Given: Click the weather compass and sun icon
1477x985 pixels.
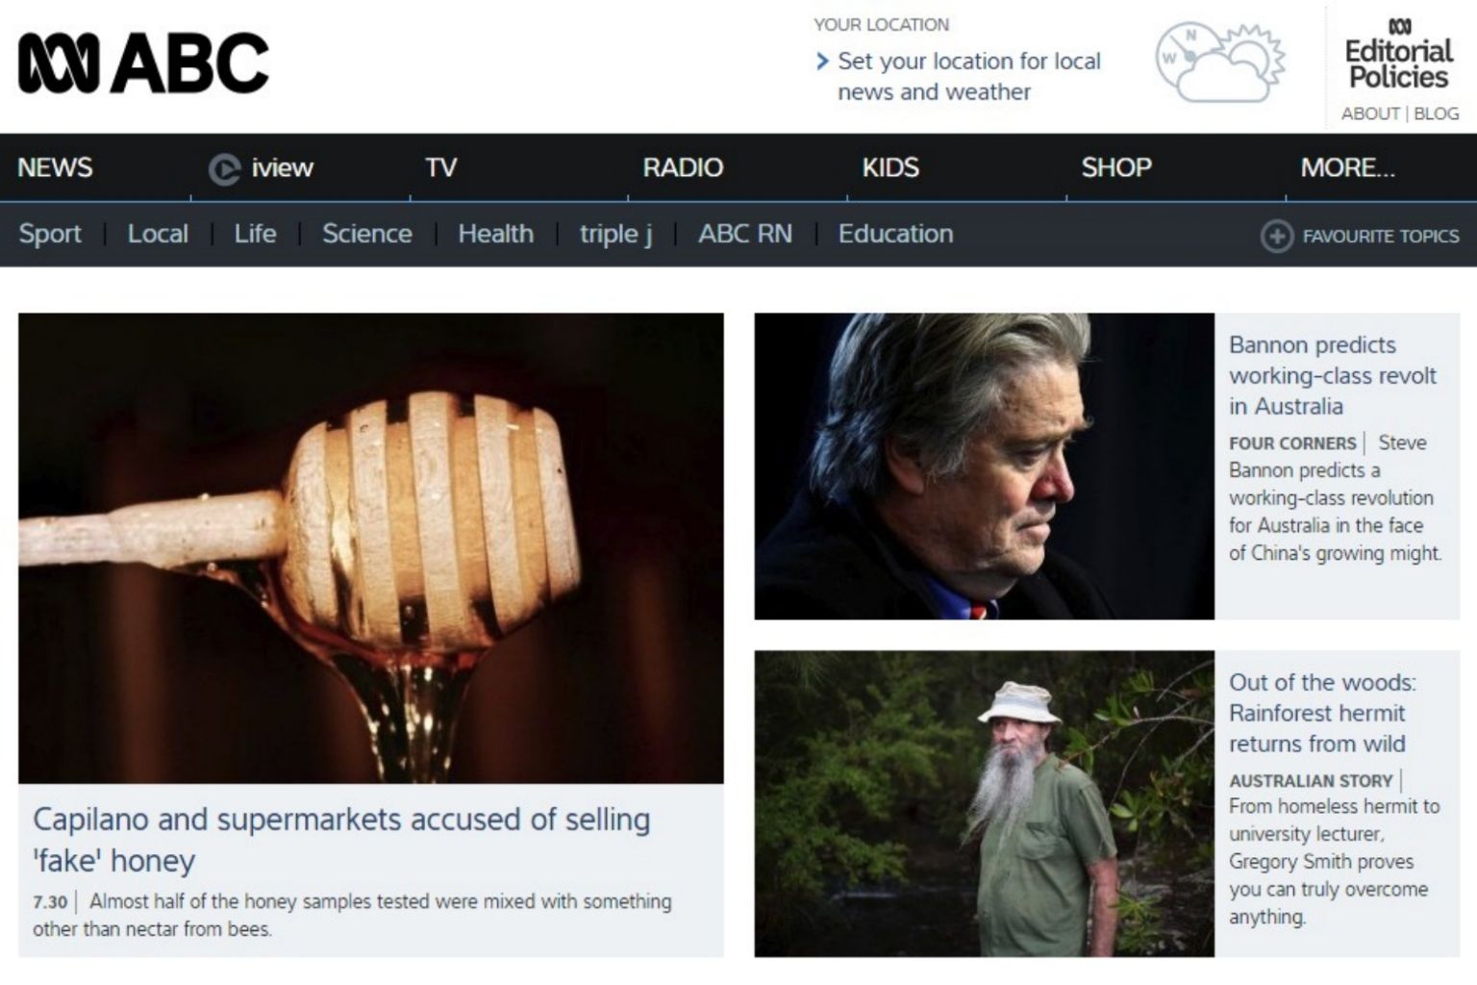Looking at the screenshot, I should (1219, 63).
